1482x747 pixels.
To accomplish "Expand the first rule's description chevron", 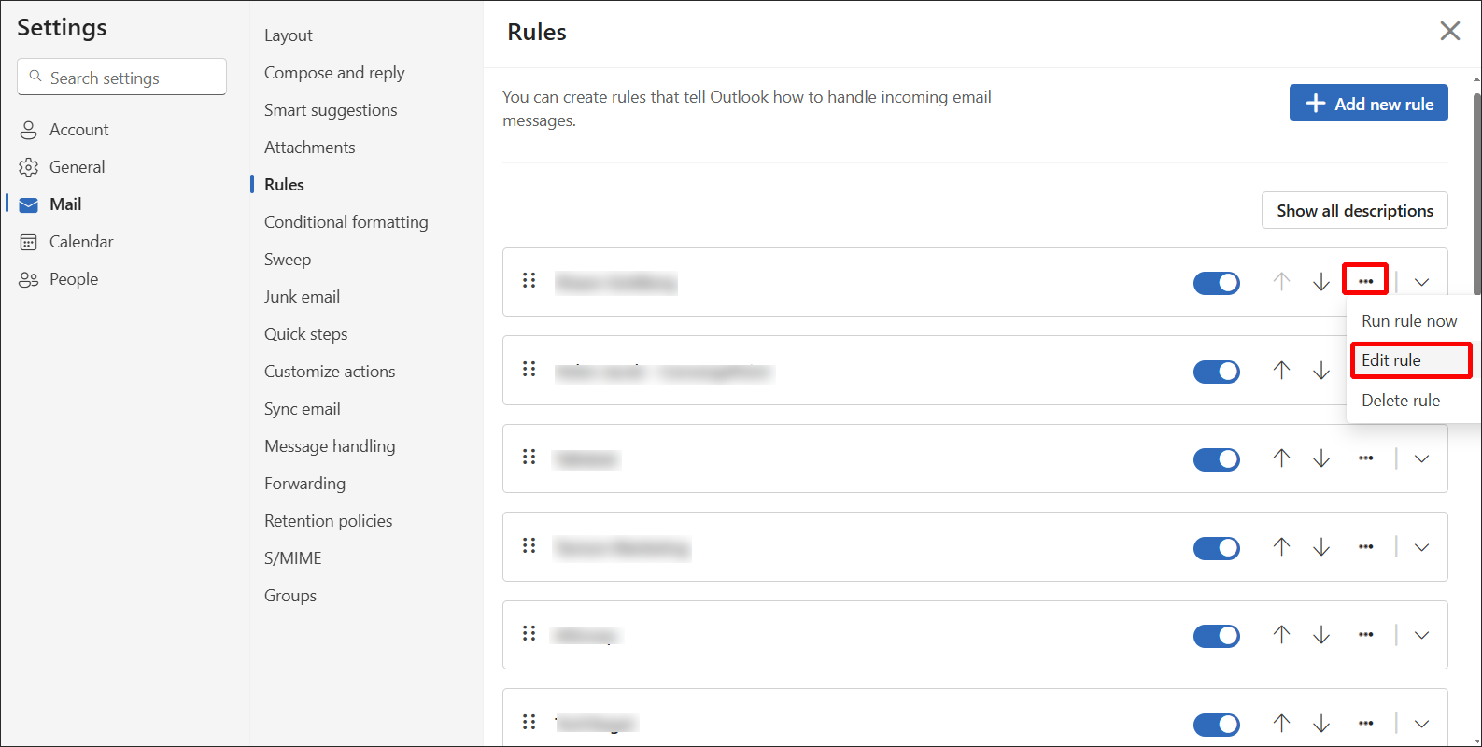I will pos(1420,282).
